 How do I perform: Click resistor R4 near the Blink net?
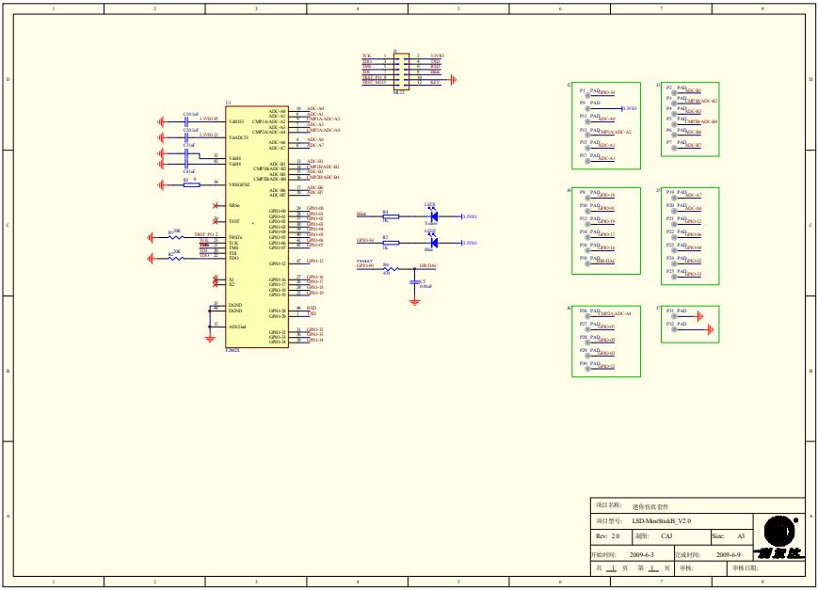(391, 216)
